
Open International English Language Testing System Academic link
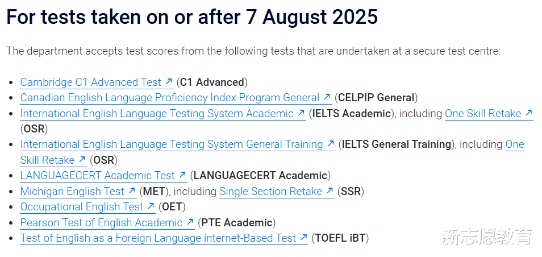click(156, 114)
